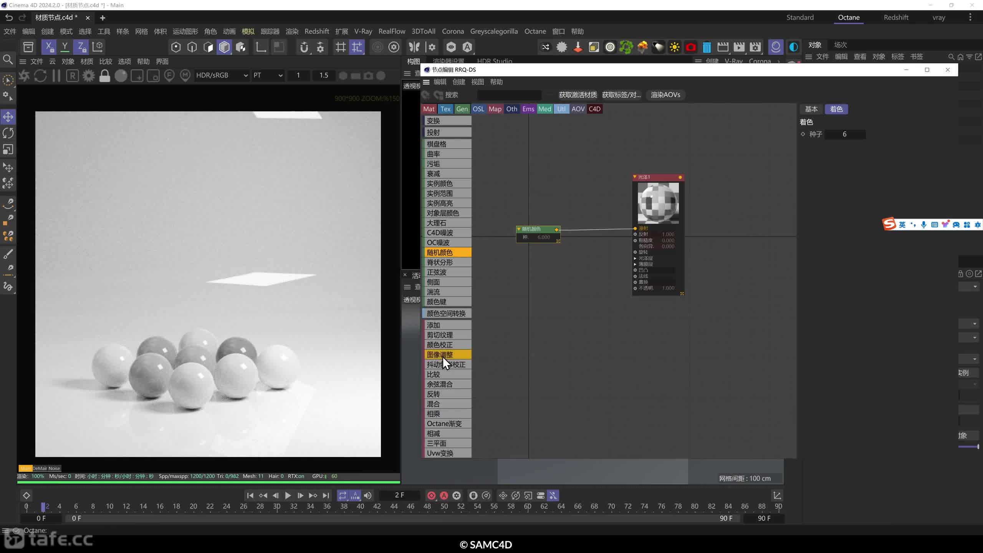Screen dimensions: 983x553
Task: Click the clay mode sphere icon
Action: click(x=121, y=76)
